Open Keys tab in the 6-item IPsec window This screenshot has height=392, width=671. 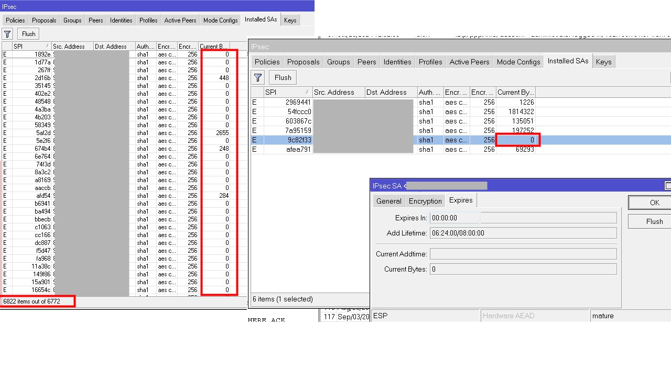point(604,62)
